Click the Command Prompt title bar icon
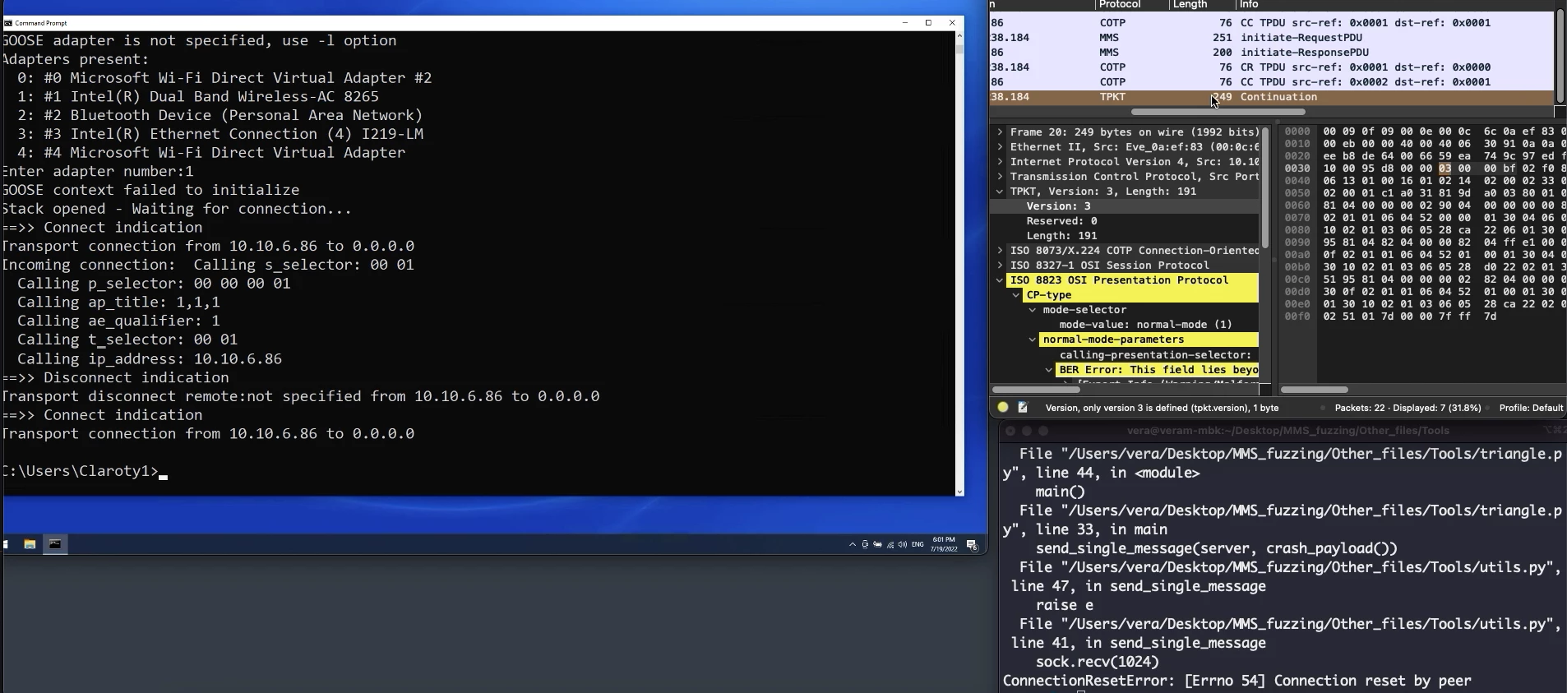The width and height of the screenshot is (1567, 693). tap(8, 23)
